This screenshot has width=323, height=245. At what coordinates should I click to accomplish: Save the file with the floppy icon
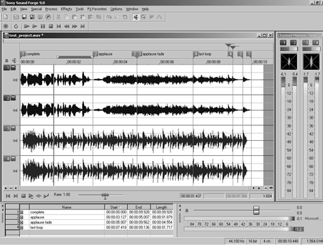(x=24, y=17)
